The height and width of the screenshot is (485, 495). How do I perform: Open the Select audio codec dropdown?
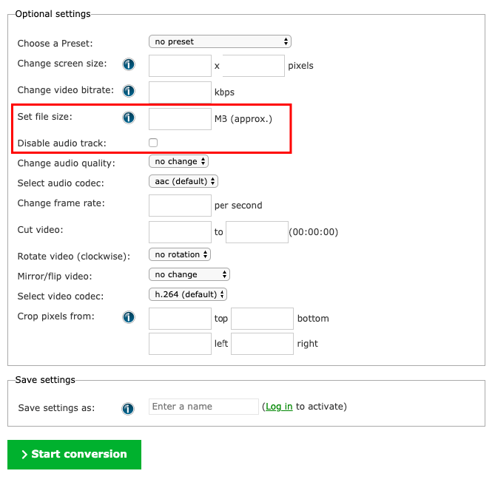coord(183,181)
